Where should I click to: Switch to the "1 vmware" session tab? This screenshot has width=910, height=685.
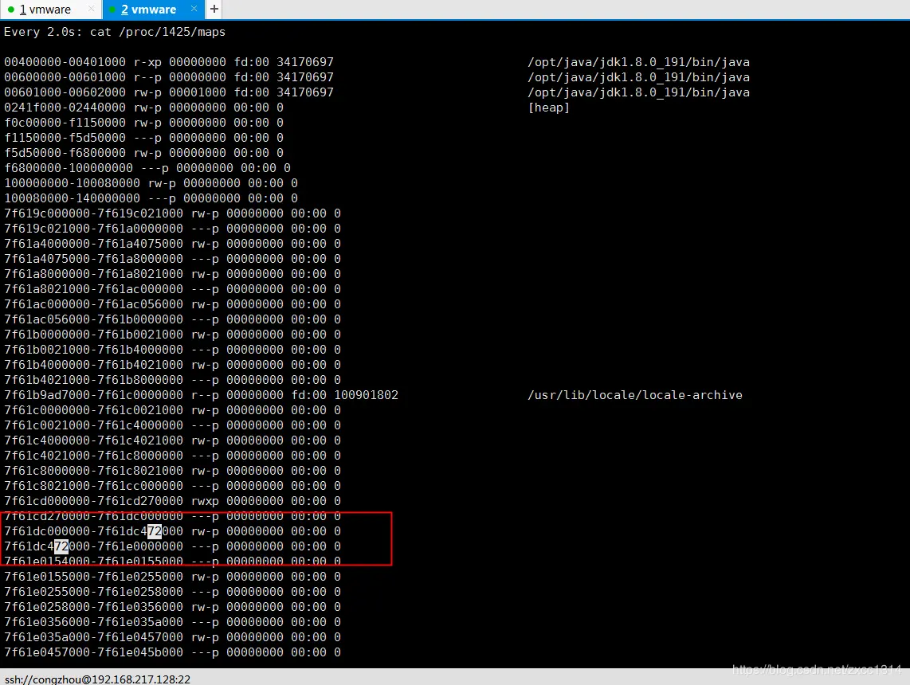(x=45, y=10)
